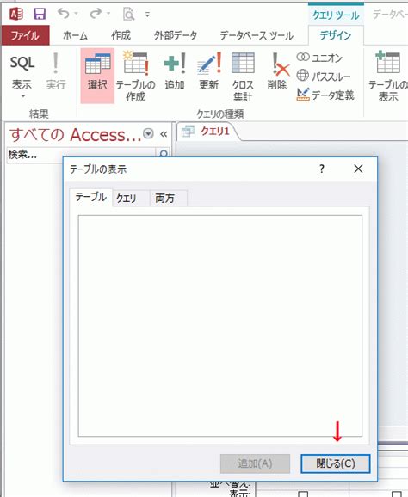Collapse the navigation pane with double chevron
Image resolution: width=408 pixels, height=497 pixels.
(164, 134)
